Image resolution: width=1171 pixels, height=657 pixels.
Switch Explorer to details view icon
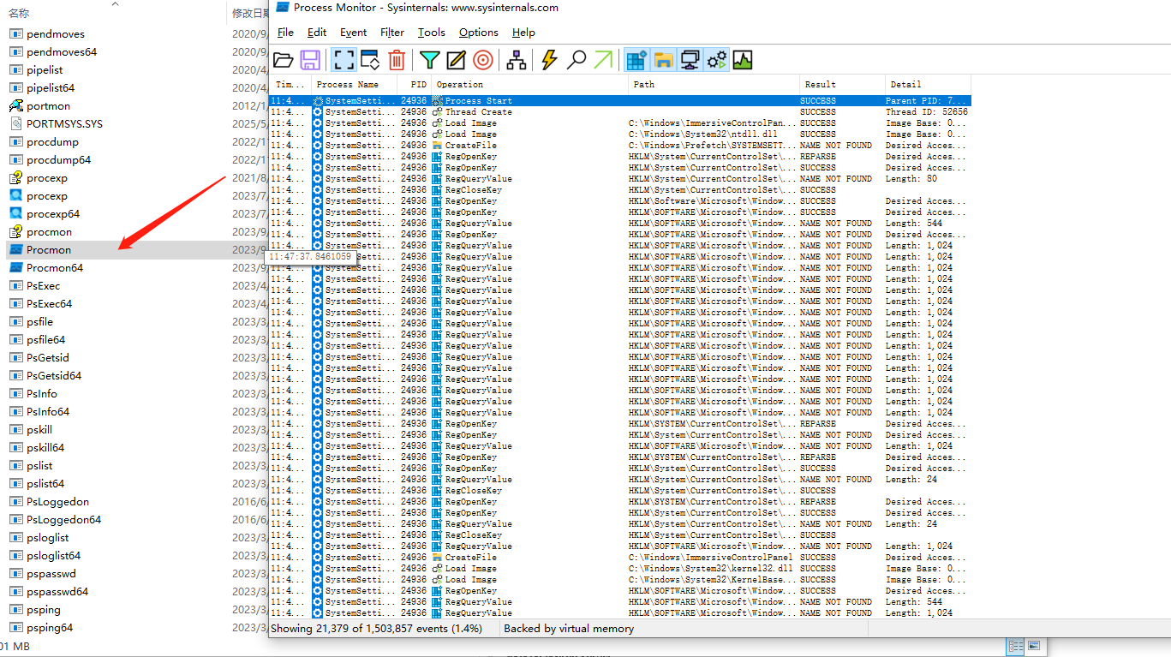[x=1016, y=646]
